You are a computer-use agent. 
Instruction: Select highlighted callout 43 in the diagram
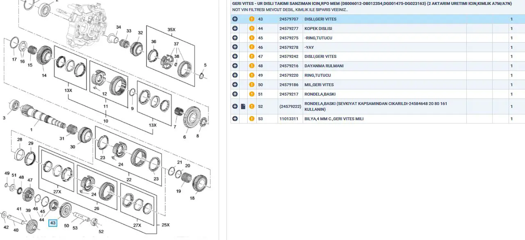pyautogui.click(x=52, y=223)
